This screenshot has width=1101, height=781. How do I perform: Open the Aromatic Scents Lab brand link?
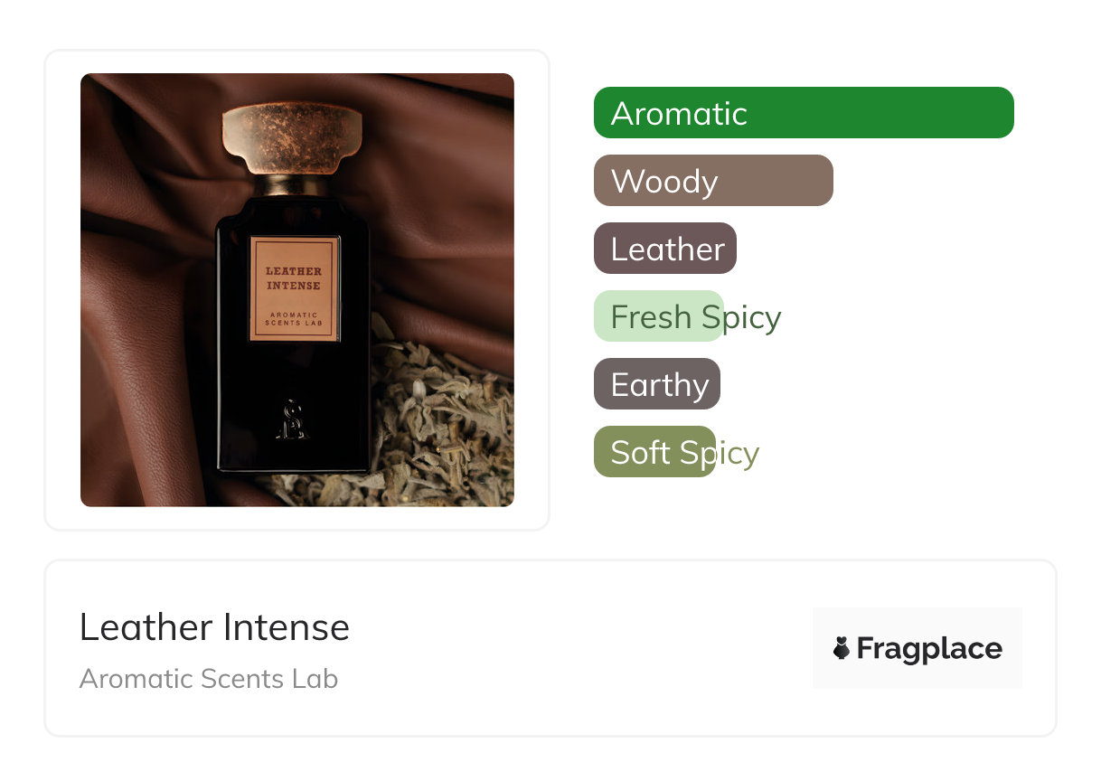(x=209, y=679)
